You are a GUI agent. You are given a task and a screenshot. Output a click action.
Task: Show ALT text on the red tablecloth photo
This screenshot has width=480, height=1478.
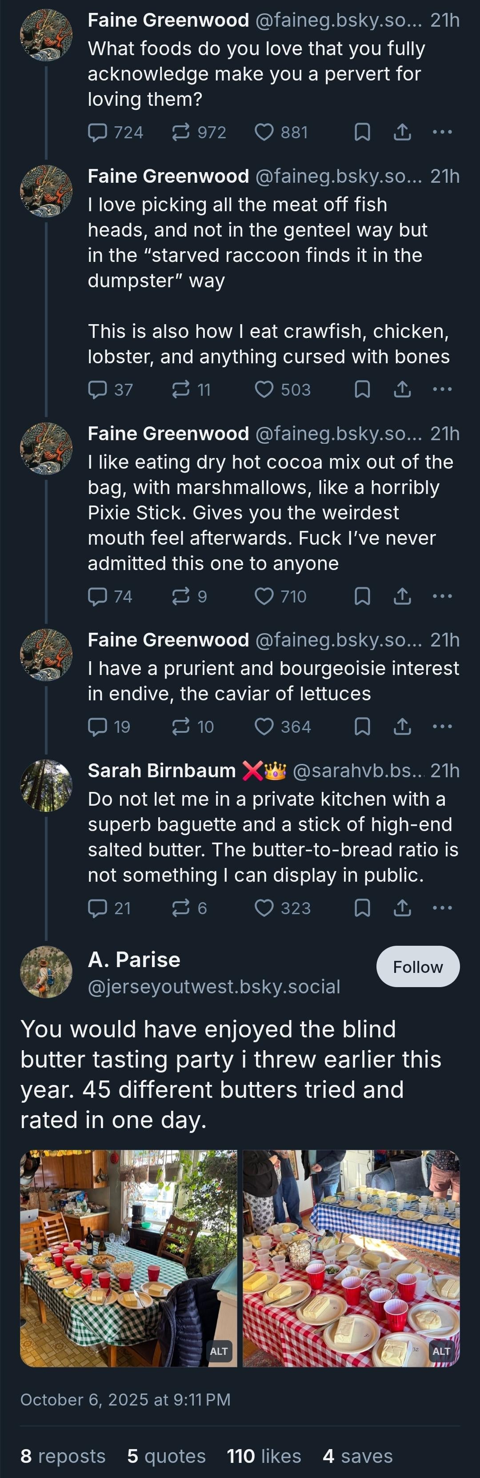click(x=441, y=1351)
